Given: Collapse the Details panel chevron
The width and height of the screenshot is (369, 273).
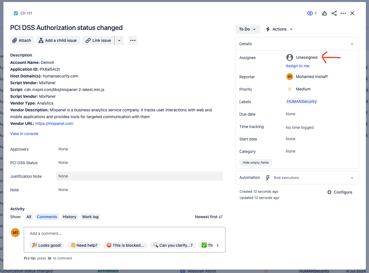Looking at the screenshot, I should click(x=352, y=44).
